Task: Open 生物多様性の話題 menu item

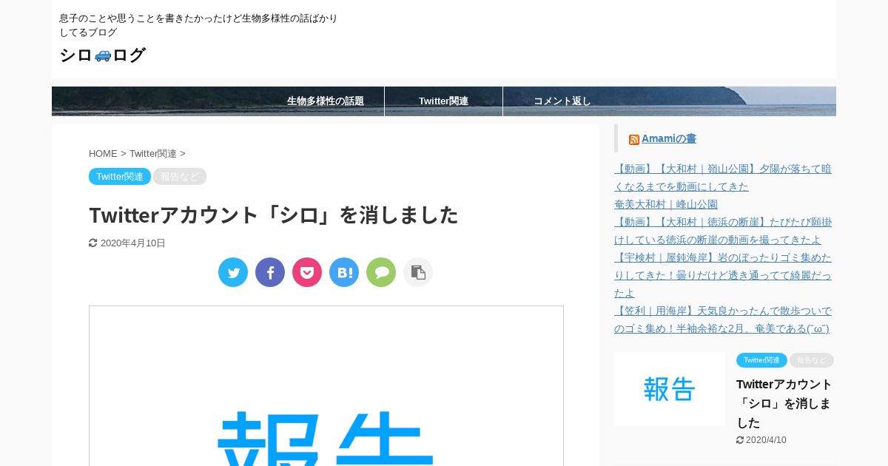Action: tap(326, 101)
